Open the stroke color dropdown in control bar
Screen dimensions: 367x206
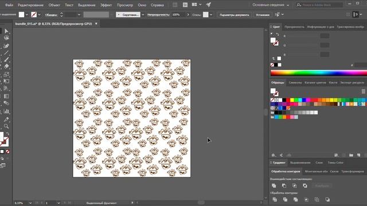(x=39, y=14)
